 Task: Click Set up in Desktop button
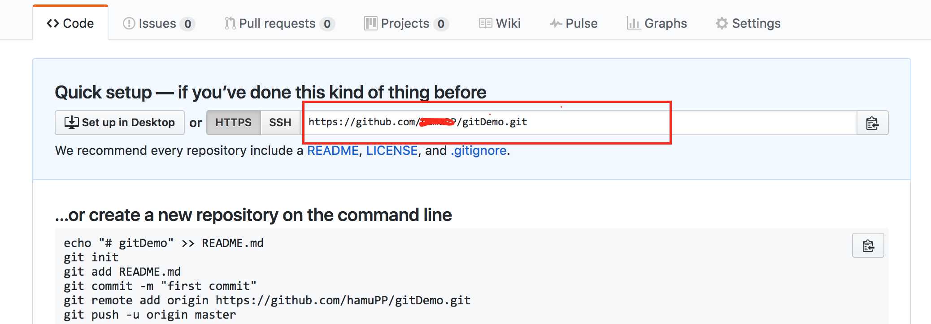click(119, 123)
